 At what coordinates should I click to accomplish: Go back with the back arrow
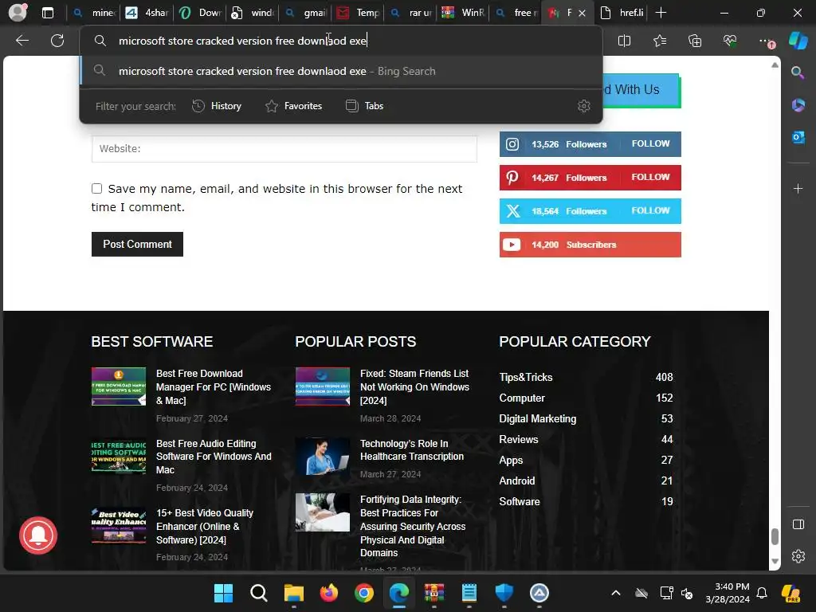[22, 41]
